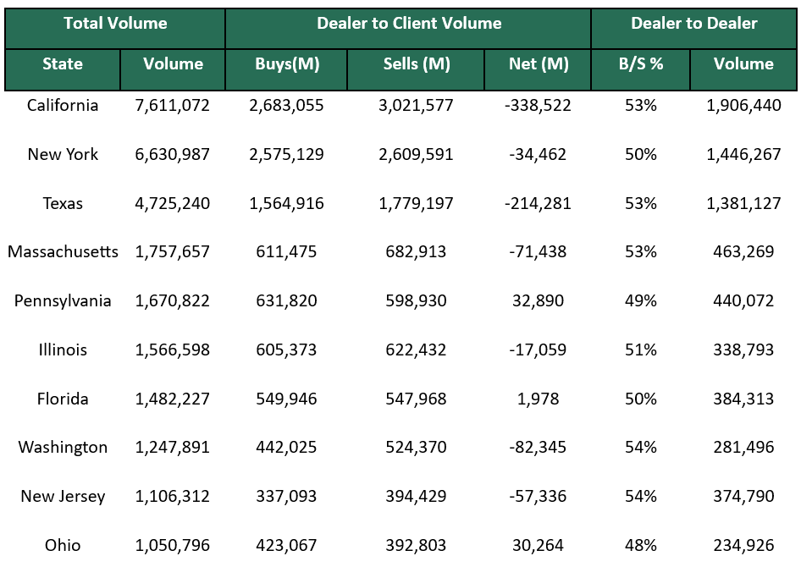This screenshot has height=567, width=801.
Task: Click Pennsylvania's positive net value 32,890
Action: point(536,300)
